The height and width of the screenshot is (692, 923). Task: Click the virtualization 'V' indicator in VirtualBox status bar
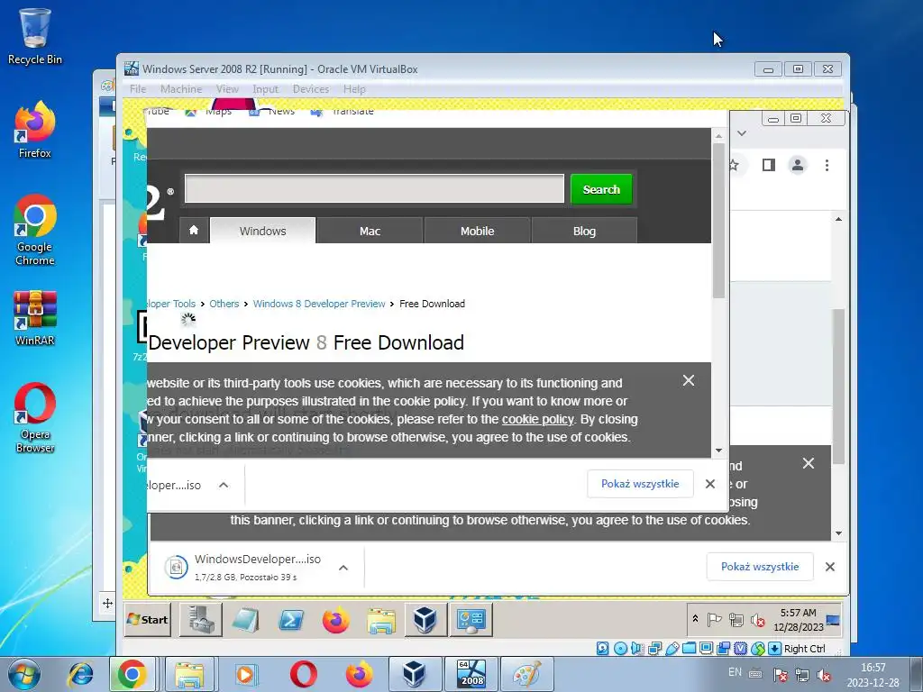point(741,649)
